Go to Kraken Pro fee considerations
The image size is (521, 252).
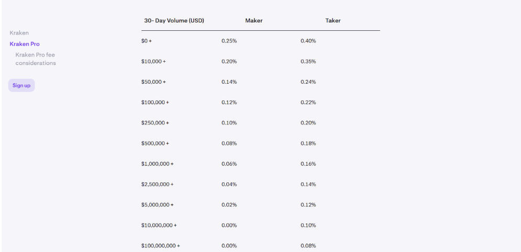[x=36, y=59]
